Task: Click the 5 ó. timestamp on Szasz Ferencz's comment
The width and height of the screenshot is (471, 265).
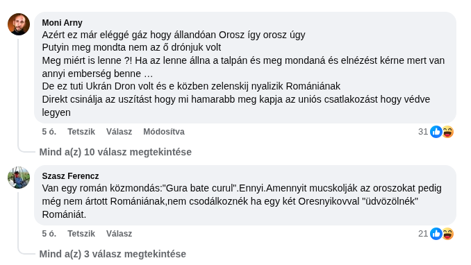Action: 49,234
